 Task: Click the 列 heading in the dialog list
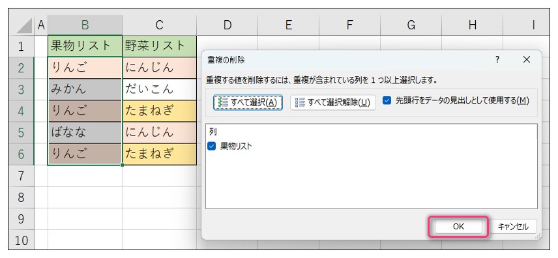click(x=213, y=132)
